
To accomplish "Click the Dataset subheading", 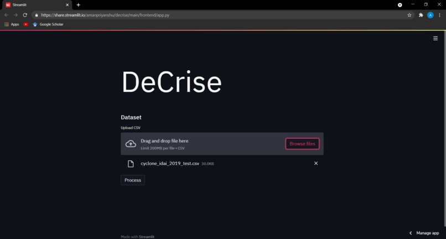I will point(131,117).
